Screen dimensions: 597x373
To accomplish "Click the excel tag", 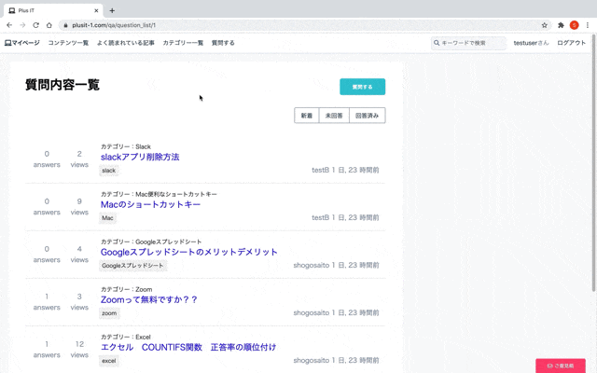I will tap(109, 361).
